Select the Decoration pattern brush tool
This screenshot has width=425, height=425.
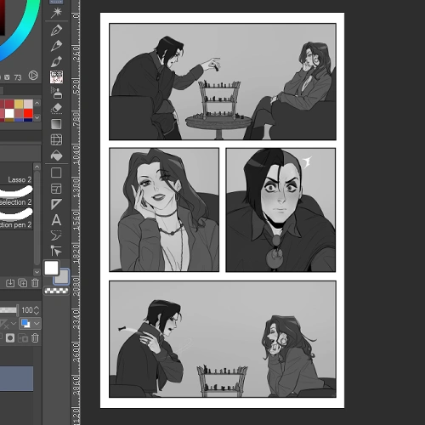tap(56, 77)
